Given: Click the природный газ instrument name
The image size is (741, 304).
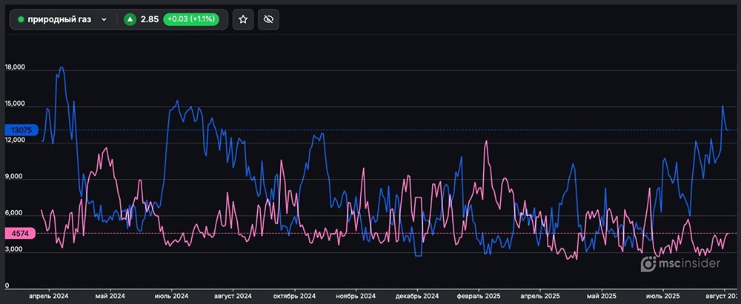Looking at the screenshot, I should point(59,19).
